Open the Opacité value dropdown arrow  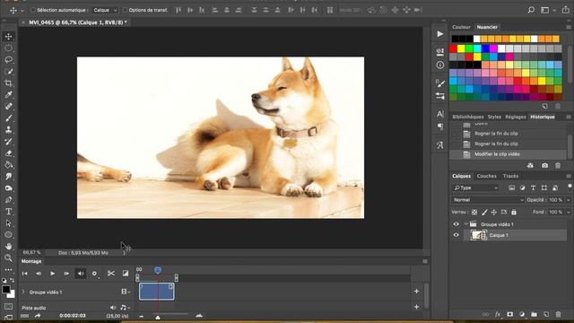(x=569, y=200)
